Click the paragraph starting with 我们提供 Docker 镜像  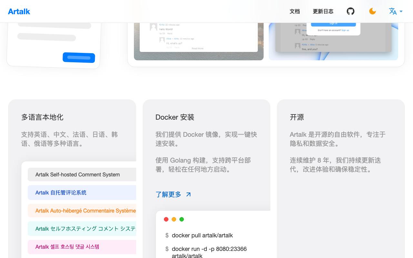tap(206, 139)
